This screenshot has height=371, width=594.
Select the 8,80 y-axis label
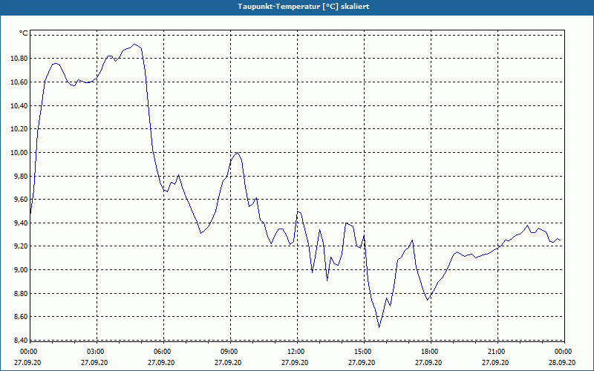pyautogui.click(x=20, y=293)
